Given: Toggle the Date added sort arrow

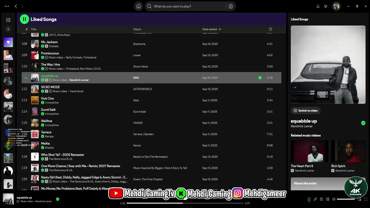Looking at the screenshot, I should tap(220, 29).
